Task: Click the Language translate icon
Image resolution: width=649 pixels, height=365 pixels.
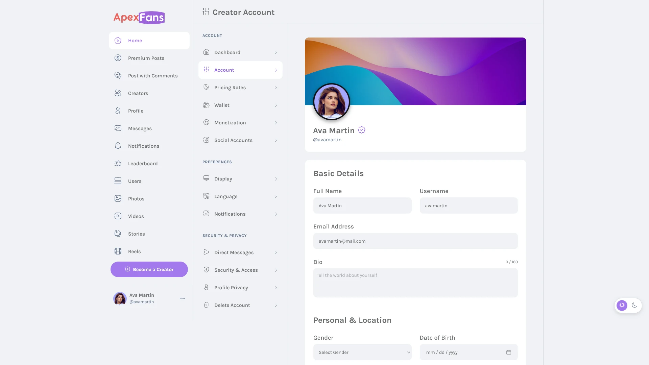Action: tap(206, 196)
